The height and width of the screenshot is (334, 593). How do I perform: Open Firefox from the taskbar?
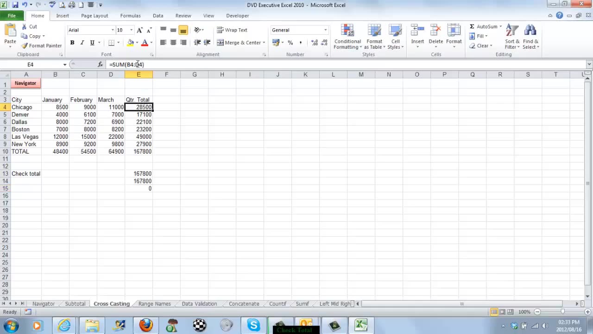pyautogui.click(x=145, y=326)
